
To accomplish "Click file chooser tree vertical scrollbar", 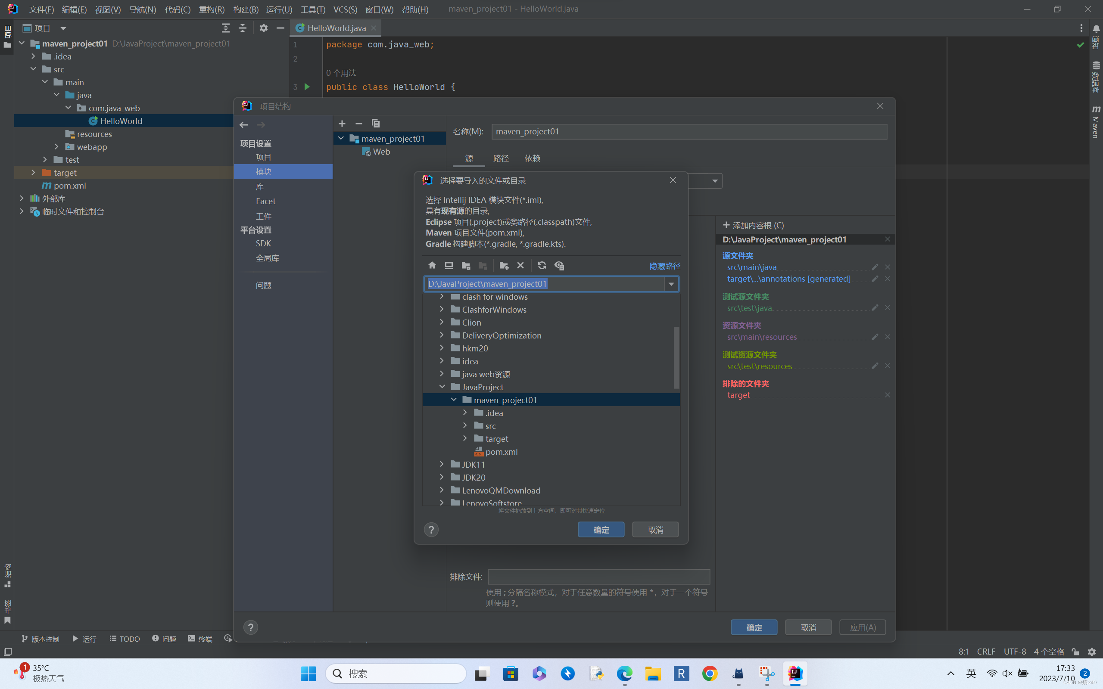I will pos(676,357).
